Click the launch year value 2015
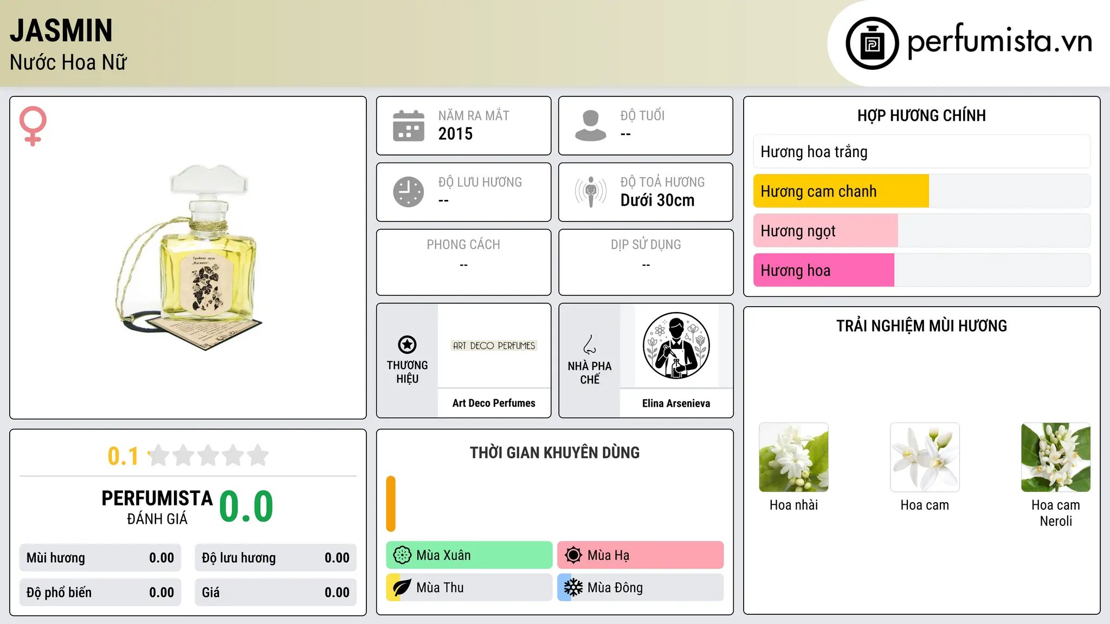The height and width of the screenshot is (624, 1110). [x=455, y=134]
